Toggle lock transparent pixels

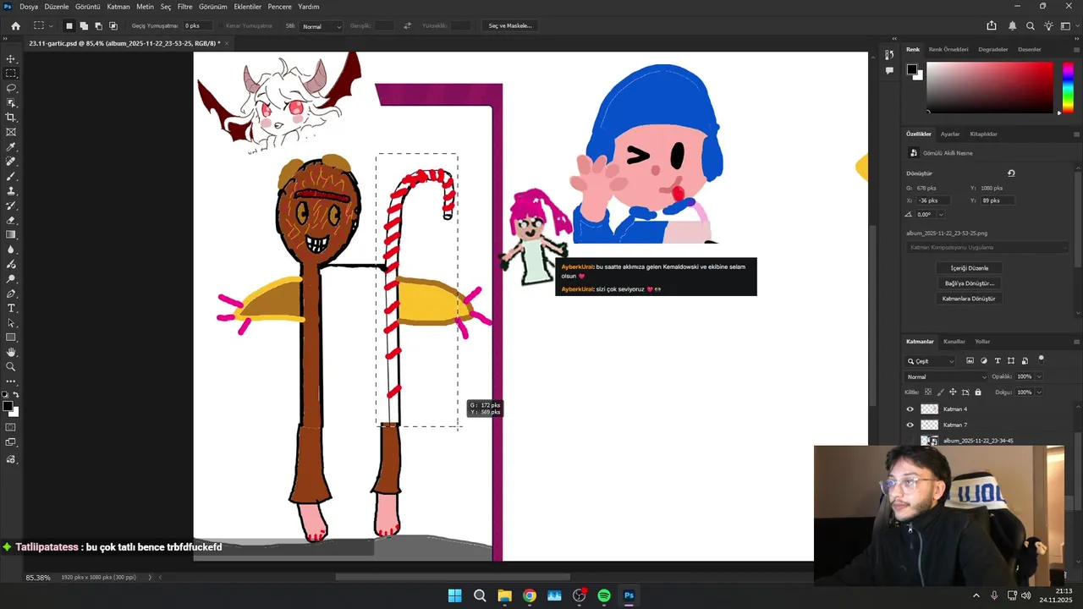928,392
